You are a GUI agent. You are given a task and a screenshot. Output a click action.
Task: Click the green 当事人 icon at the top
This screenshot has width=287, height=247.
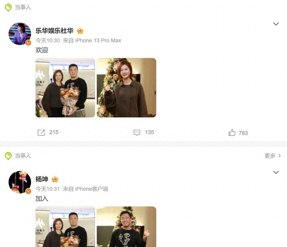coord(8,7)
